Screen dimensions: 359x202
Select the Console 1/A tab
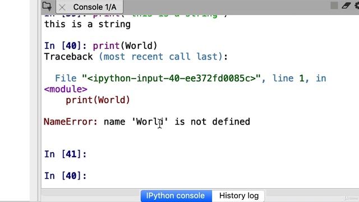[90, 7]
